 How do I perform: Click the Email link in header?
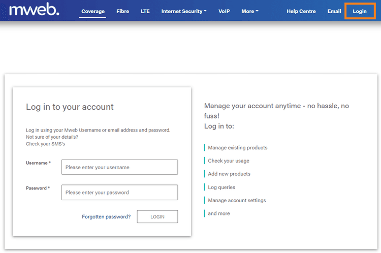tap(334, 11)
